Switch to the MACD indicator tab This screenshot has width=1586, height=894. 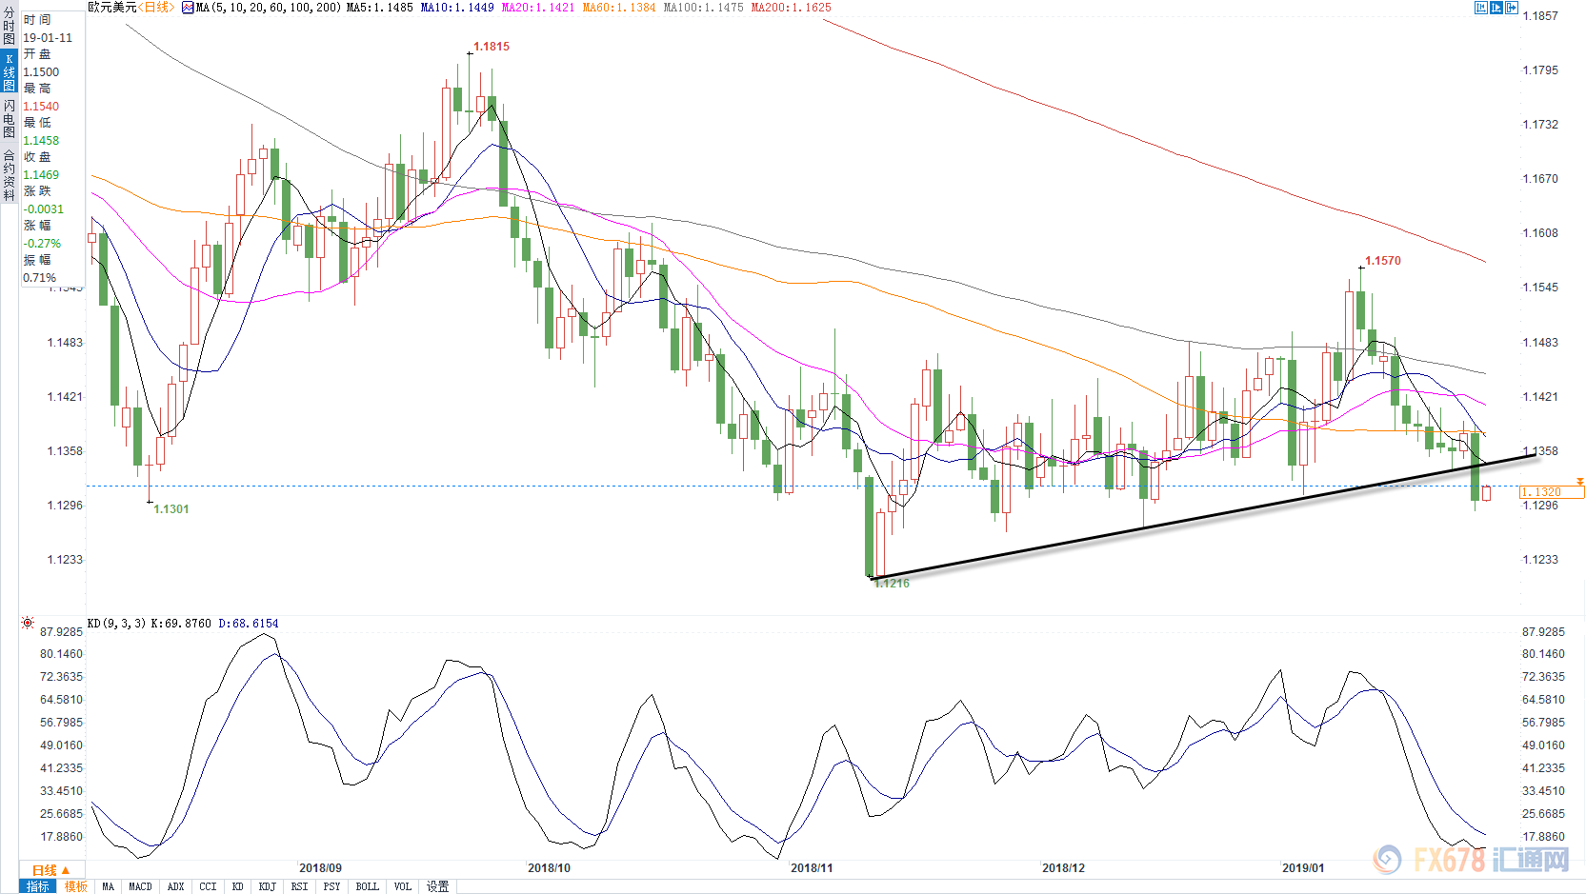pyautogui.click(x=141, y=886)
